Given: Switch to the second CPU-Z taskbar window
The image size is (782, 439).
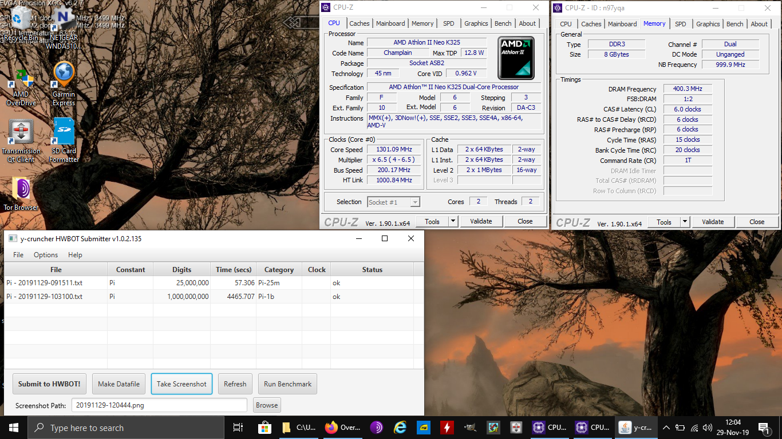Looking at the screenshot, I should (x=592, y=428).
